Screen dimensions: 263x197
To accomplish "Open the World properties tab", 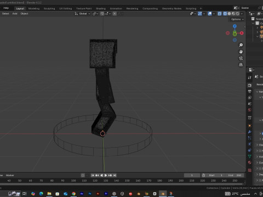I will [x=250, y=110].
